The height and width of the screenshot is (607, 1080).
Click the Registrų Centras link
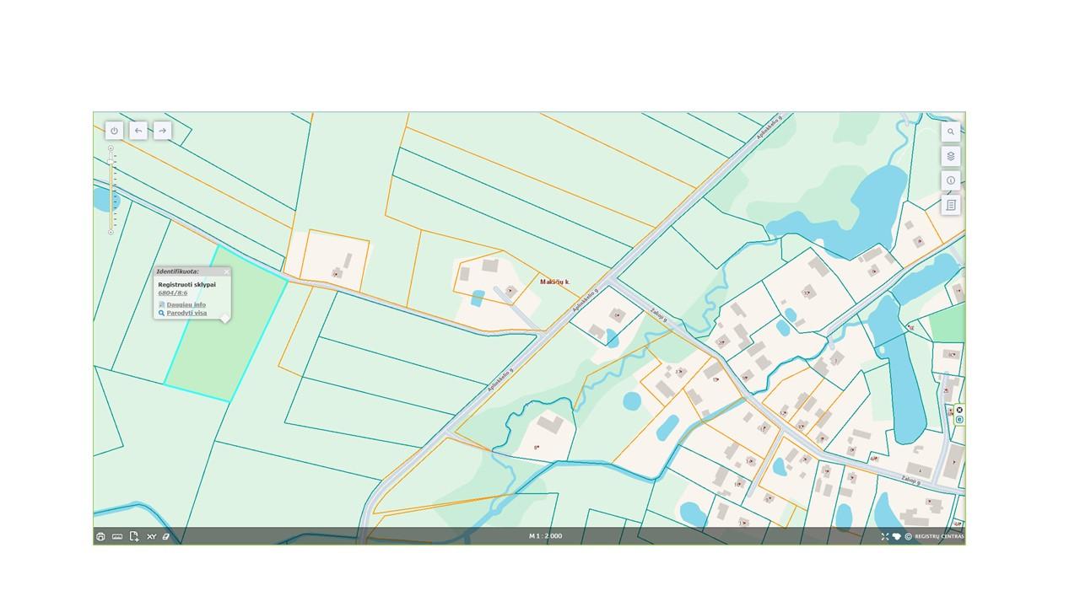click(x=939, y=536)
